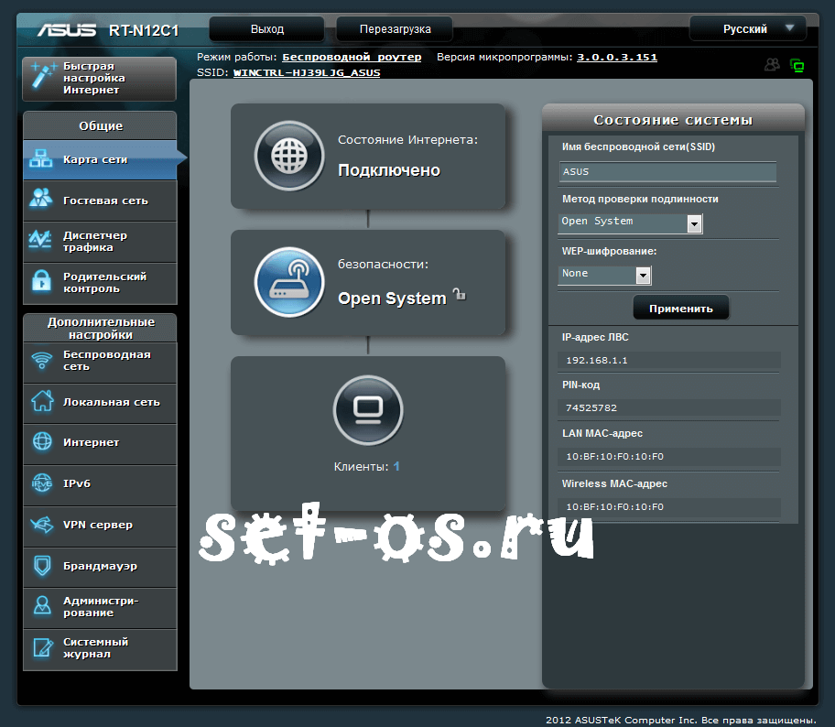Go to Брандмауэр settings

click(x=99, y=567)
